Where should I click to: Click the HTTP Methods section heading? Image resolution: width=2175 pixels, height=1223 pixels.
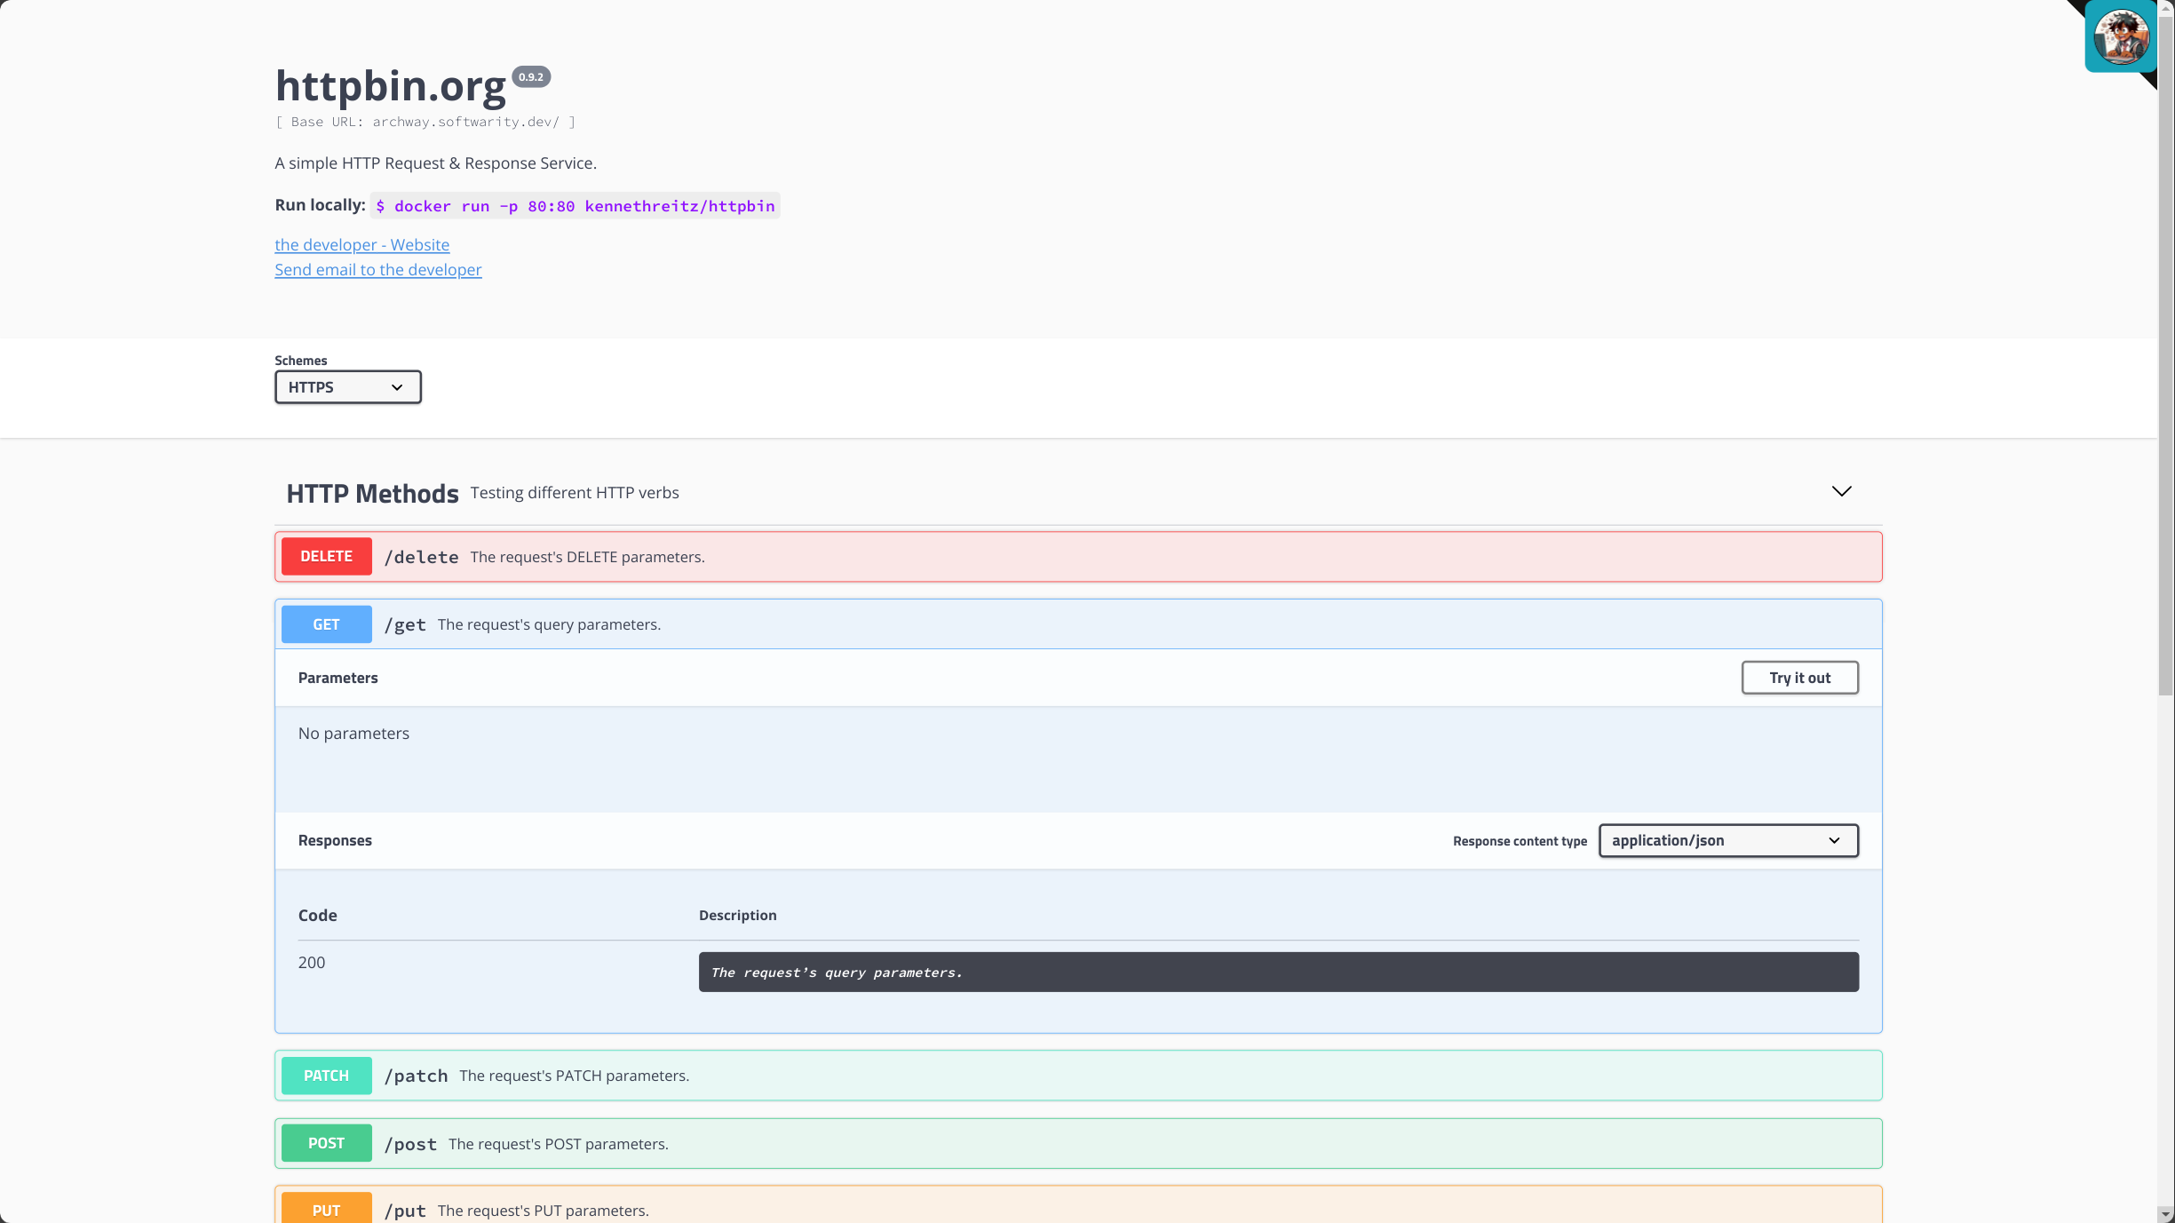click(x=372, y=493)
